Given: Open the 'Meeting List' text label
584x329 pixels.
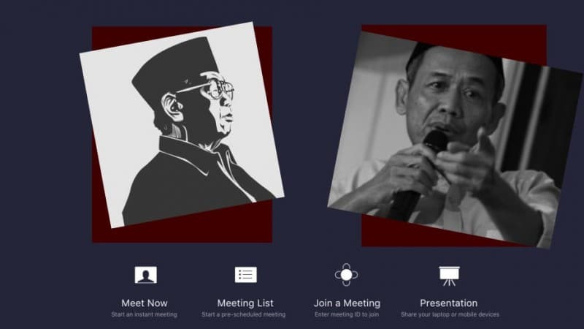Looking at the screenshot, I should (245, 303).
